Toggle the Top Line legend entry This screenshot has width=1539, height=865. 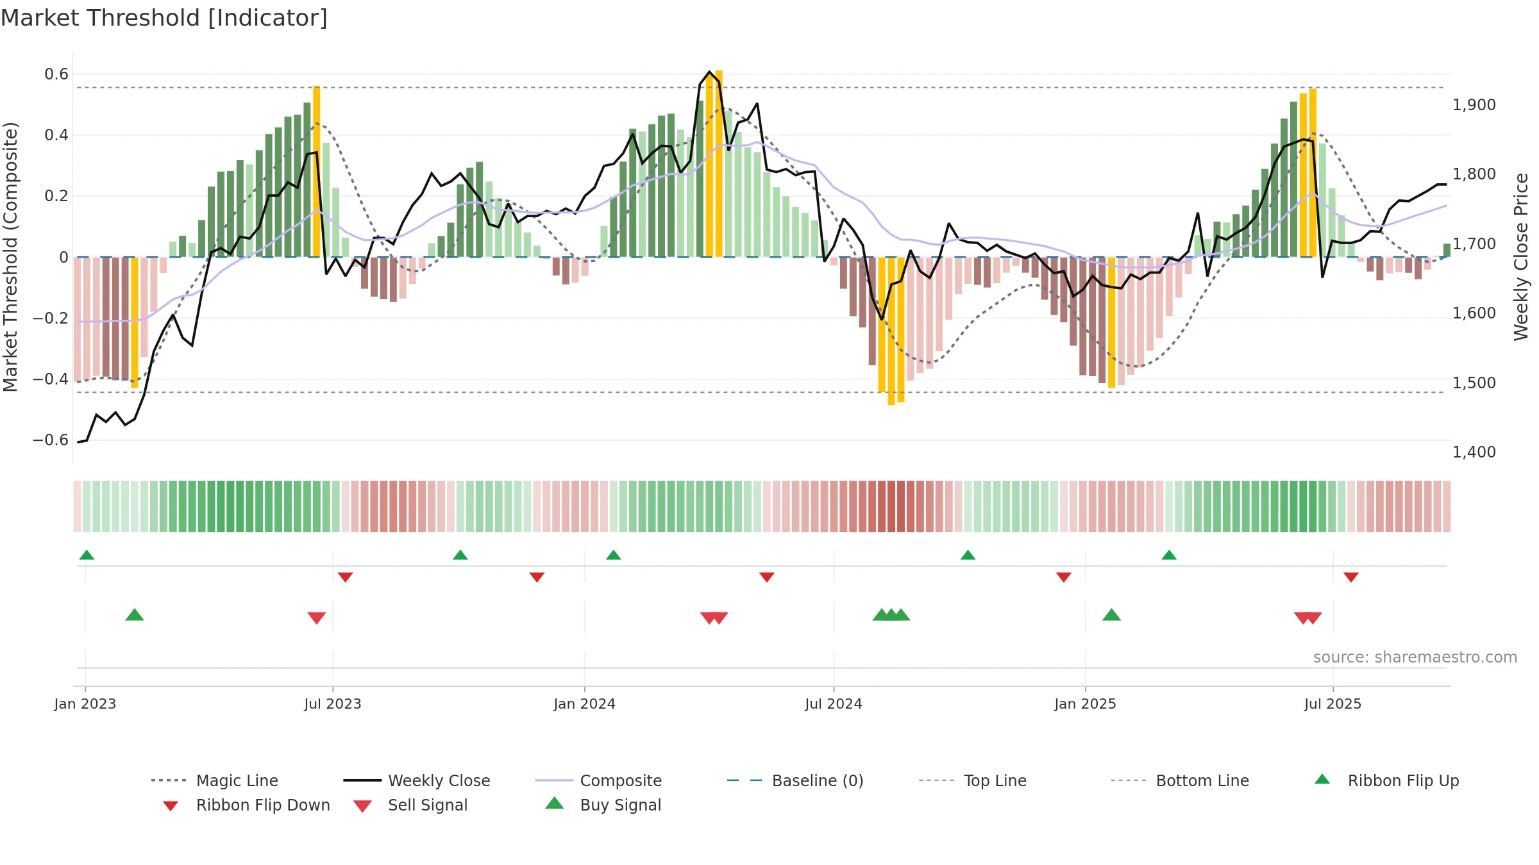(972, 780)
